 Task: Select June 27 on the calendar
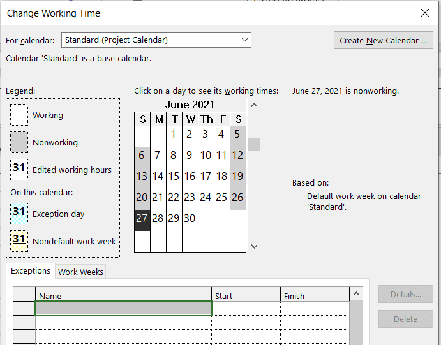(142, 219)
